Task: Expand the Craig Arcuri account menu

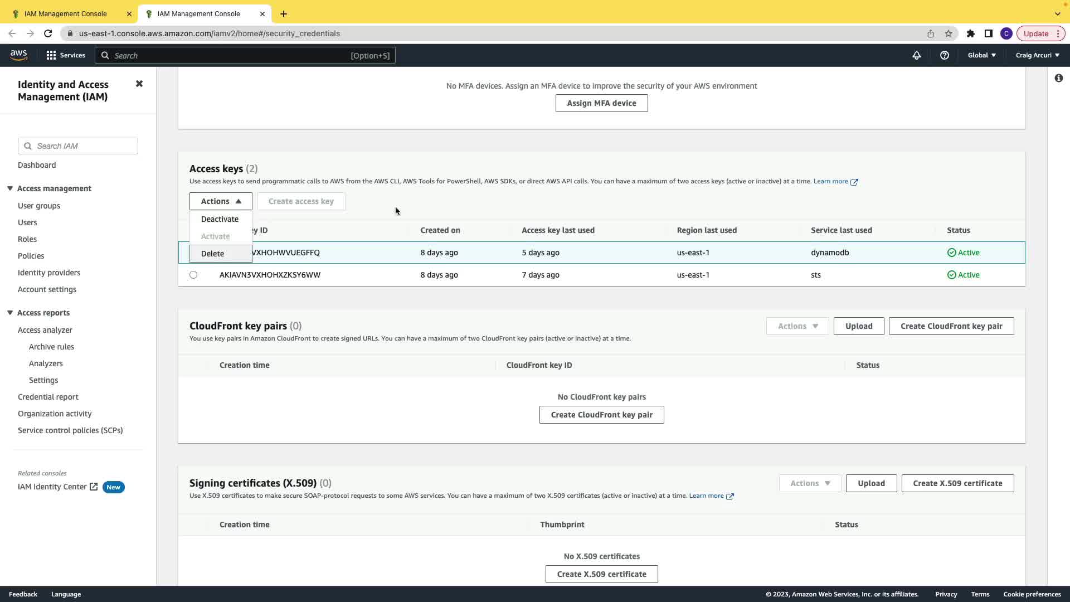Action: (x=1037, y=55)
